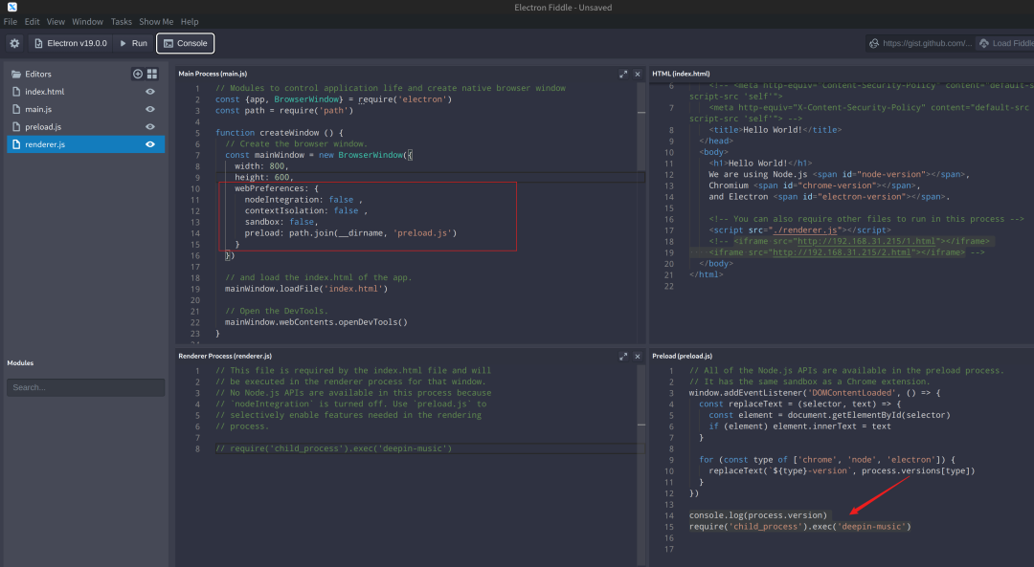1034x567 pixels.
Task: Click the Load Fiddle button
Action: pyautogui.click(x=1007, y=43)
